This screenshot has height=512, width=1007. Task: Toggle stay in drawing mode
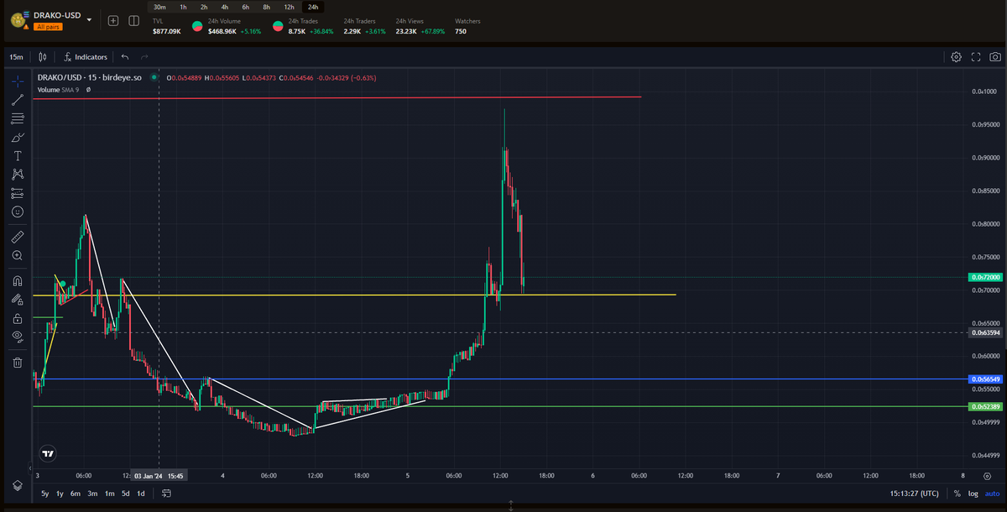coord(18,299)
